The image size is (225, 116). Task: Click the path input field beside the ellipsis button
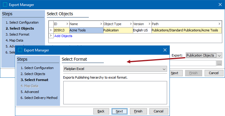point(193,63)
